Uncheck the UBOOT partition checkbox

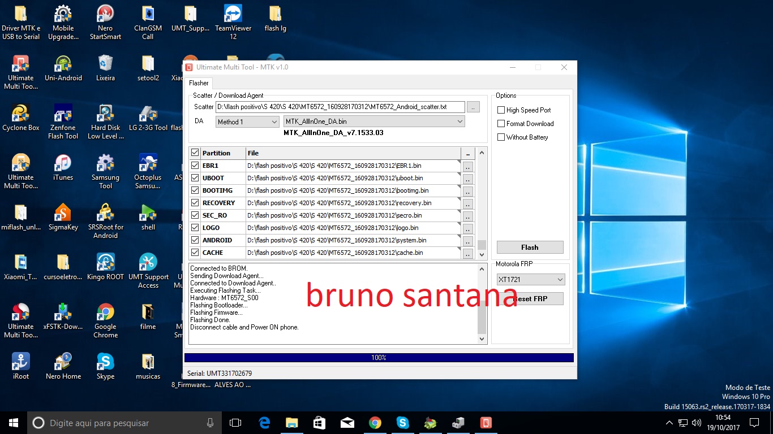point(195,178)
